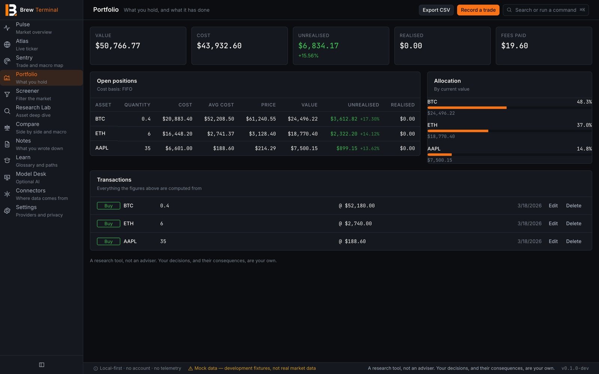This screenshot has height=374, width=599.
Task: Click the total value $50,766.77
Action: pos(118,46)
